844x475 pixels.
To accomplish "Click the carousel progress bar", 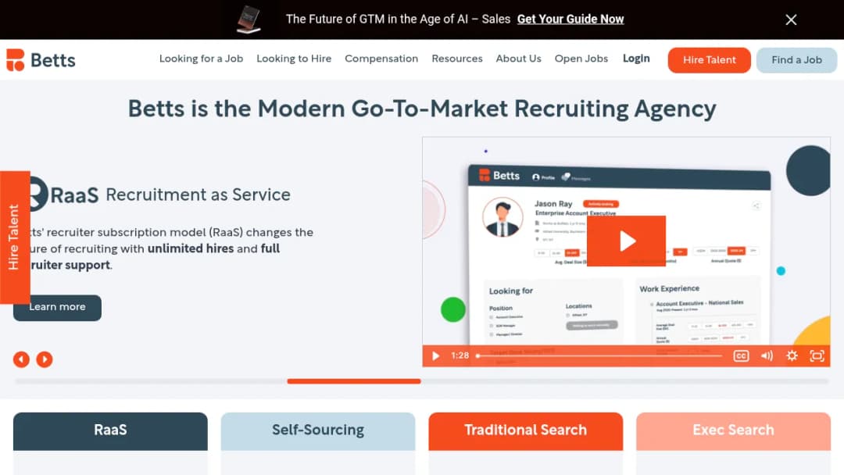I will (x=422, y=381).
